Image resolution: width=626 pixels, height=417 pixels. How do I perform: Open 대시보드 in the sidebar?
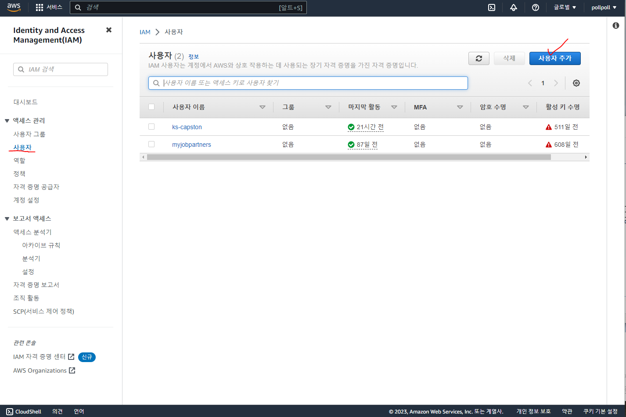coord(25,102)
